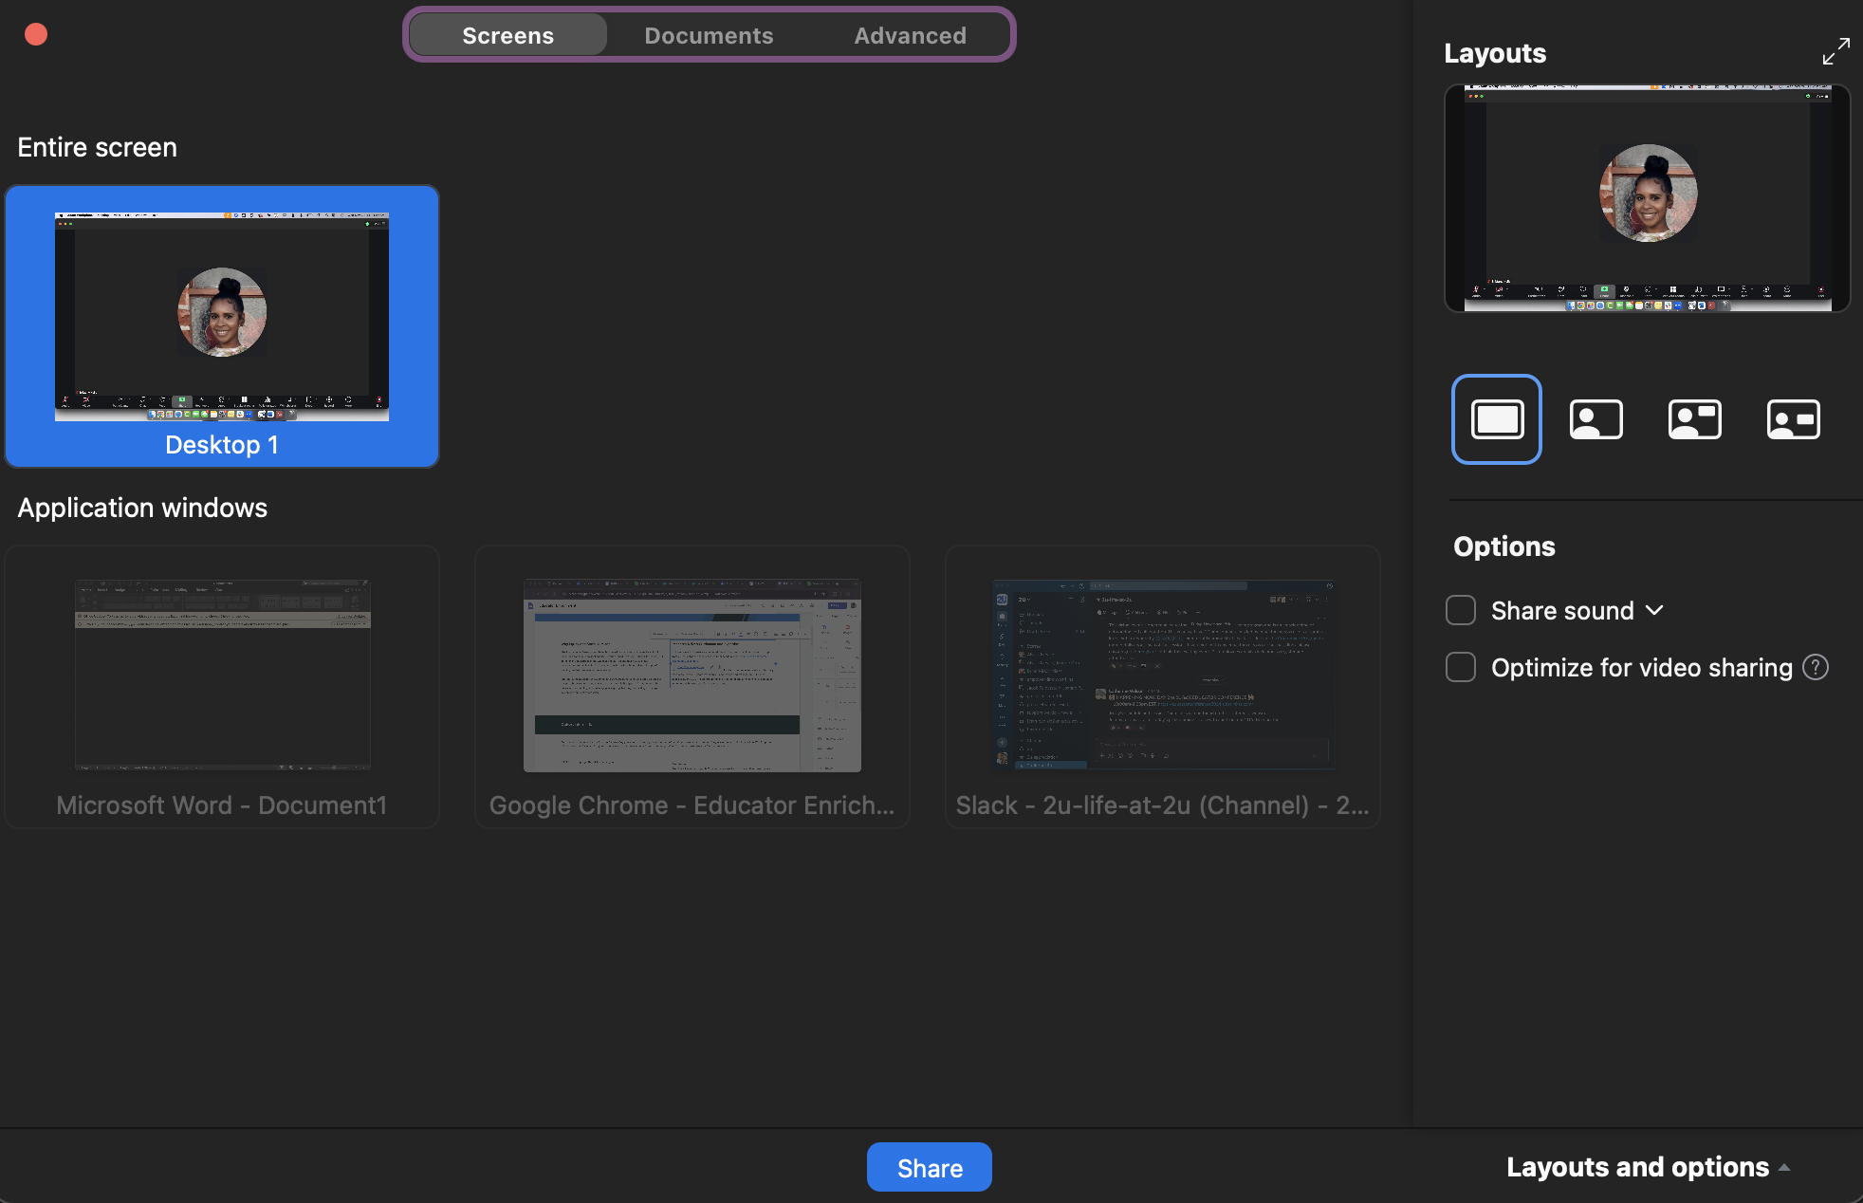
Task: Select the Desktop 1 entire screen
Action: (x=221, y=326)
